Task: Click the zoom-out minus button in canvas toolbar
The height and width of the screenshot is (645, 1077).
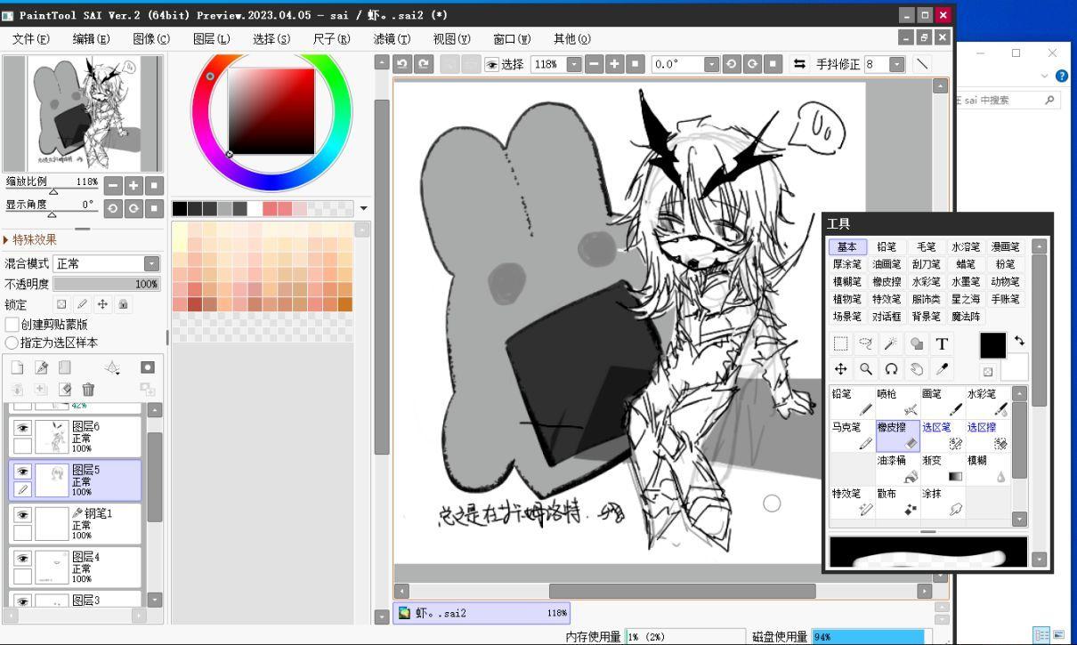Action: [x=594, y=64]
